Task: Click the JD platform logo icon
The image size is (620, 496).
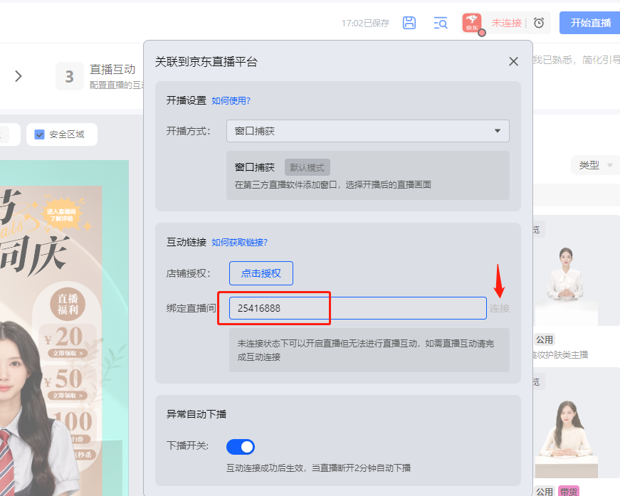Action: click(x=472, y=23)
